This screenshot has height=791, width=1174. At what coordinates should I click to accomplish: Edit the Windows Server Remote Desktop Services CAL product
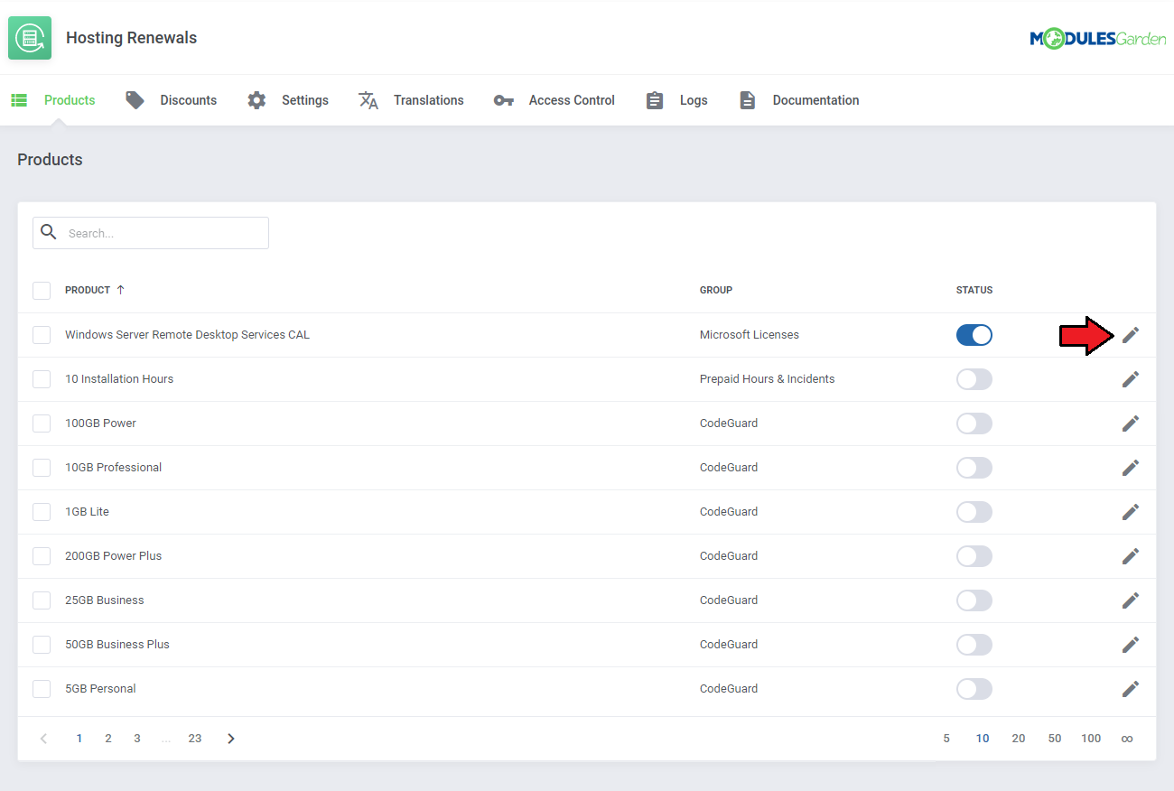(1131, 335)
